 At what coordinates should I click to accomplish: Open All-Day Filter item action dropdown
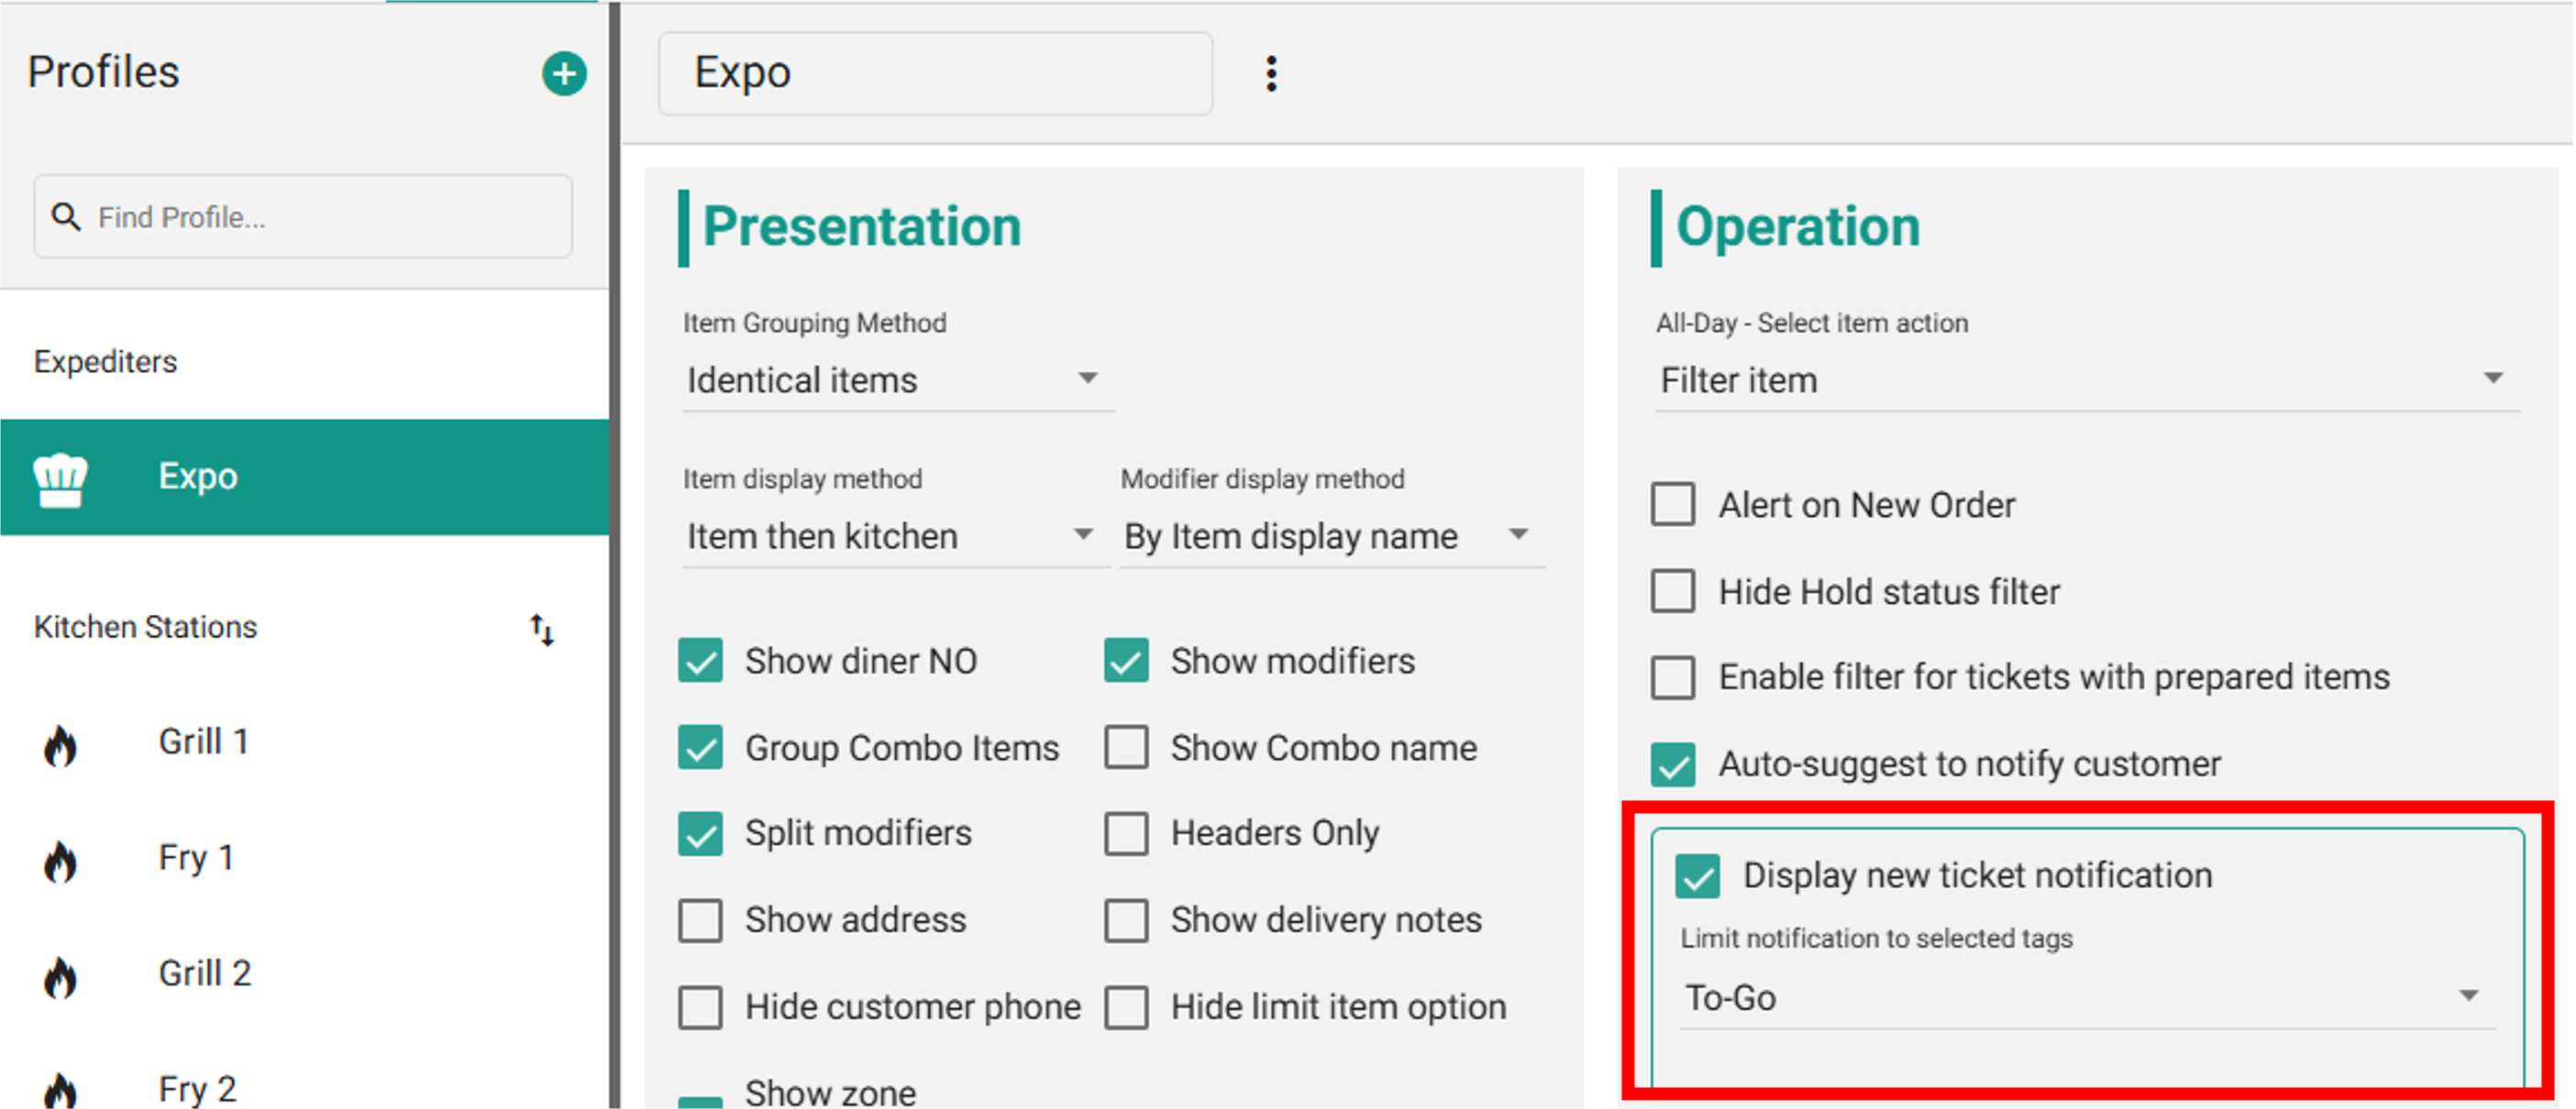(x=2085, y=380)
